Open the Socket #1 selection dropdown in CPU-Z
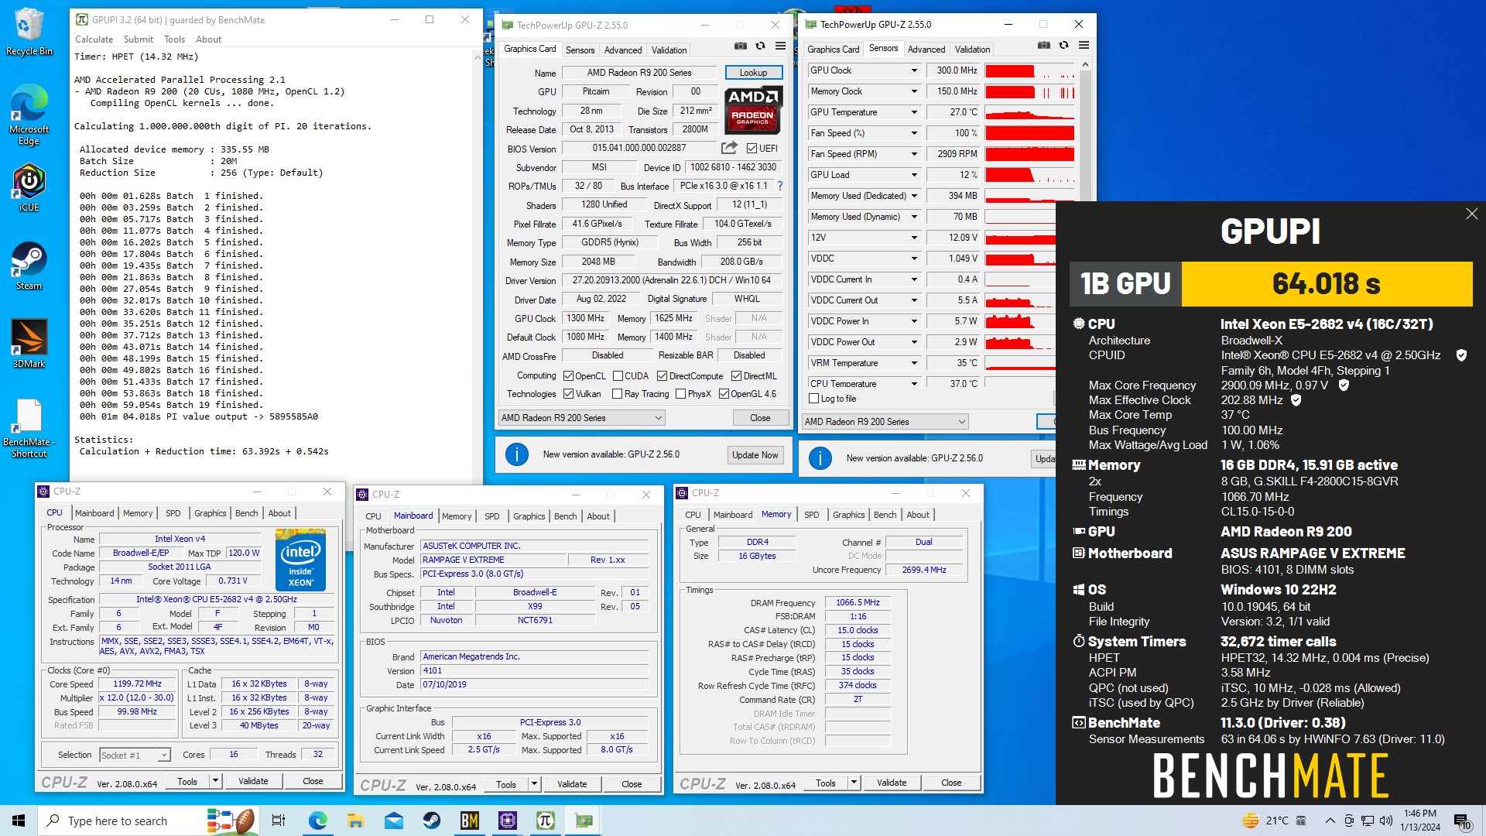Image resolution: width=1486 pixels, height=836 pixels. [135, 755]
